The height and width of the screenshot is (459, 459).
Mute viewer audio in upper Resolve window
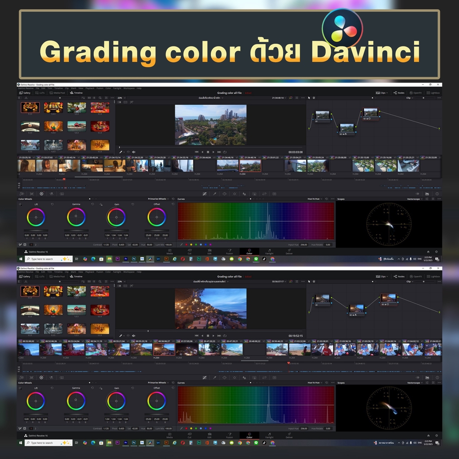(133, 152)
